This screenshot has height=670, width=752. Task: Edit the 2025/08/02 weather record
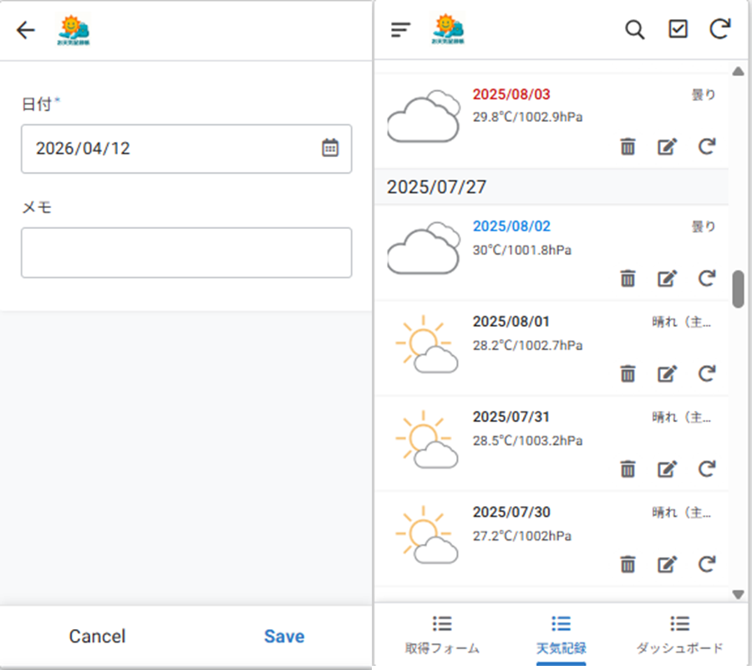(667, 278)
